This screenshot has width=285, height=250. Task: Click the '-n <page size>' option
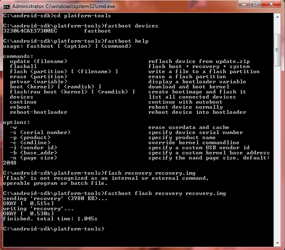point(33,158)
